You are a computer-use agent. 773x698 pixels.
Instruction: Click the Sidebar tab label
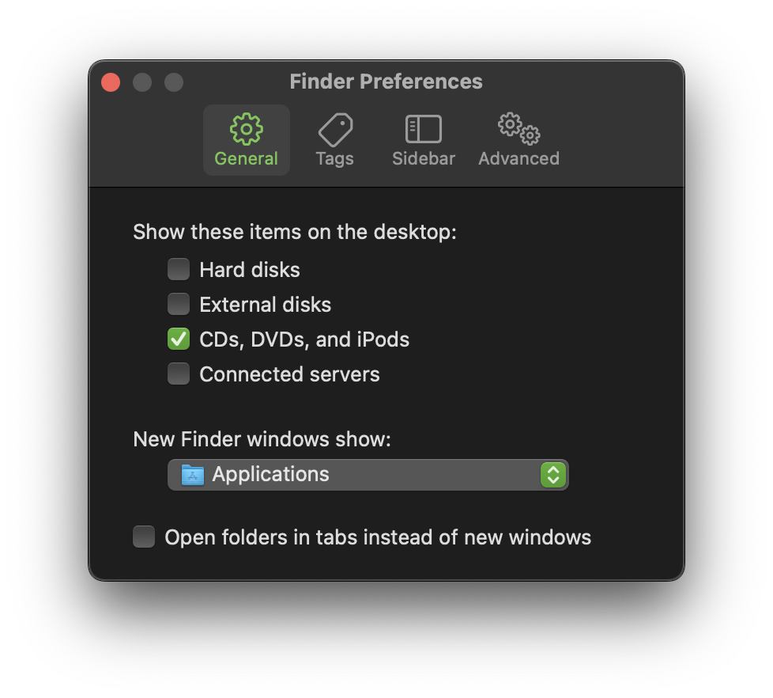tap(424, 158)
